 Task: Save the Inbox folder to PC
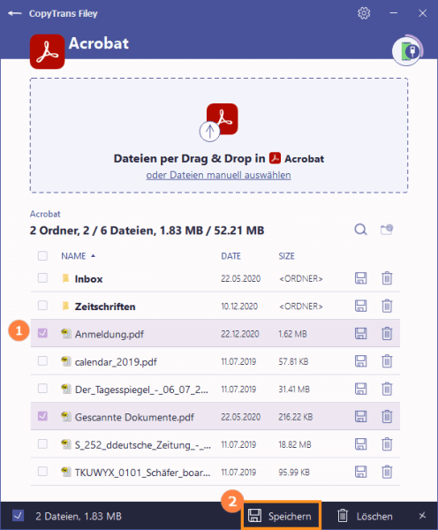(x=360, y=278)
